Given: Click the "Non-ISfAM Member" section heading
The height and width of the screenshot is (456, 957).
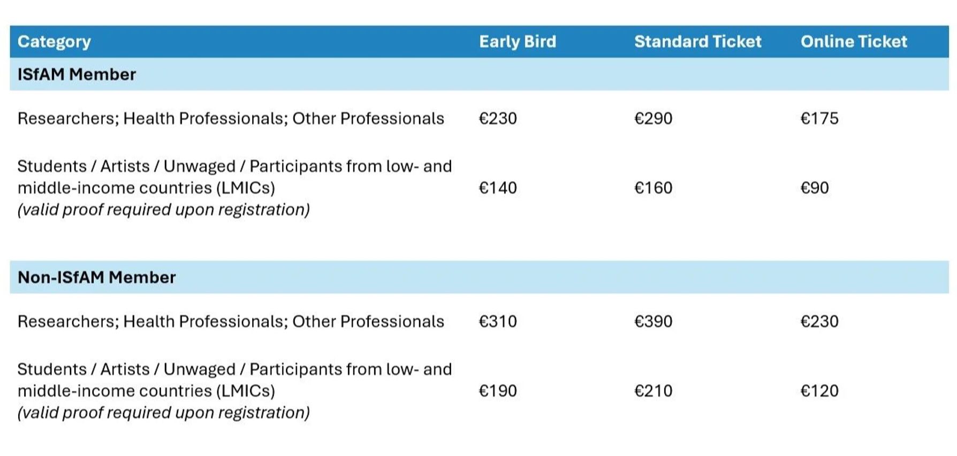Looking at the screenshot, I should 96,277.
